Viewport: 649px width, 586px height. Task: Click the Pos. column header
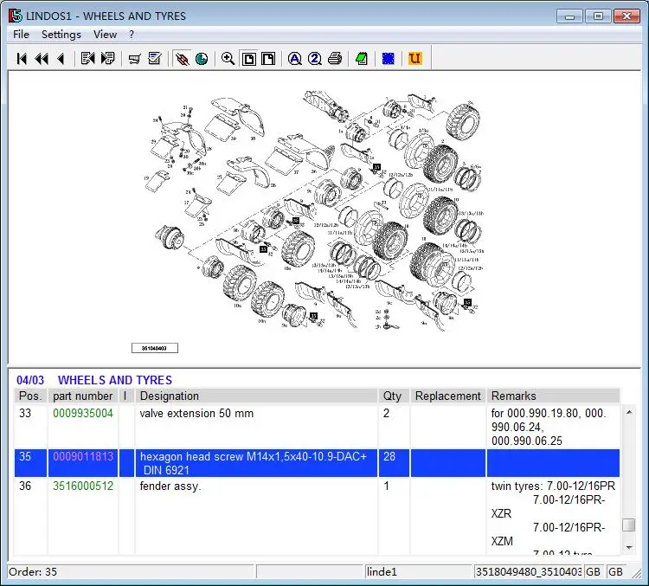coord(30,396)
